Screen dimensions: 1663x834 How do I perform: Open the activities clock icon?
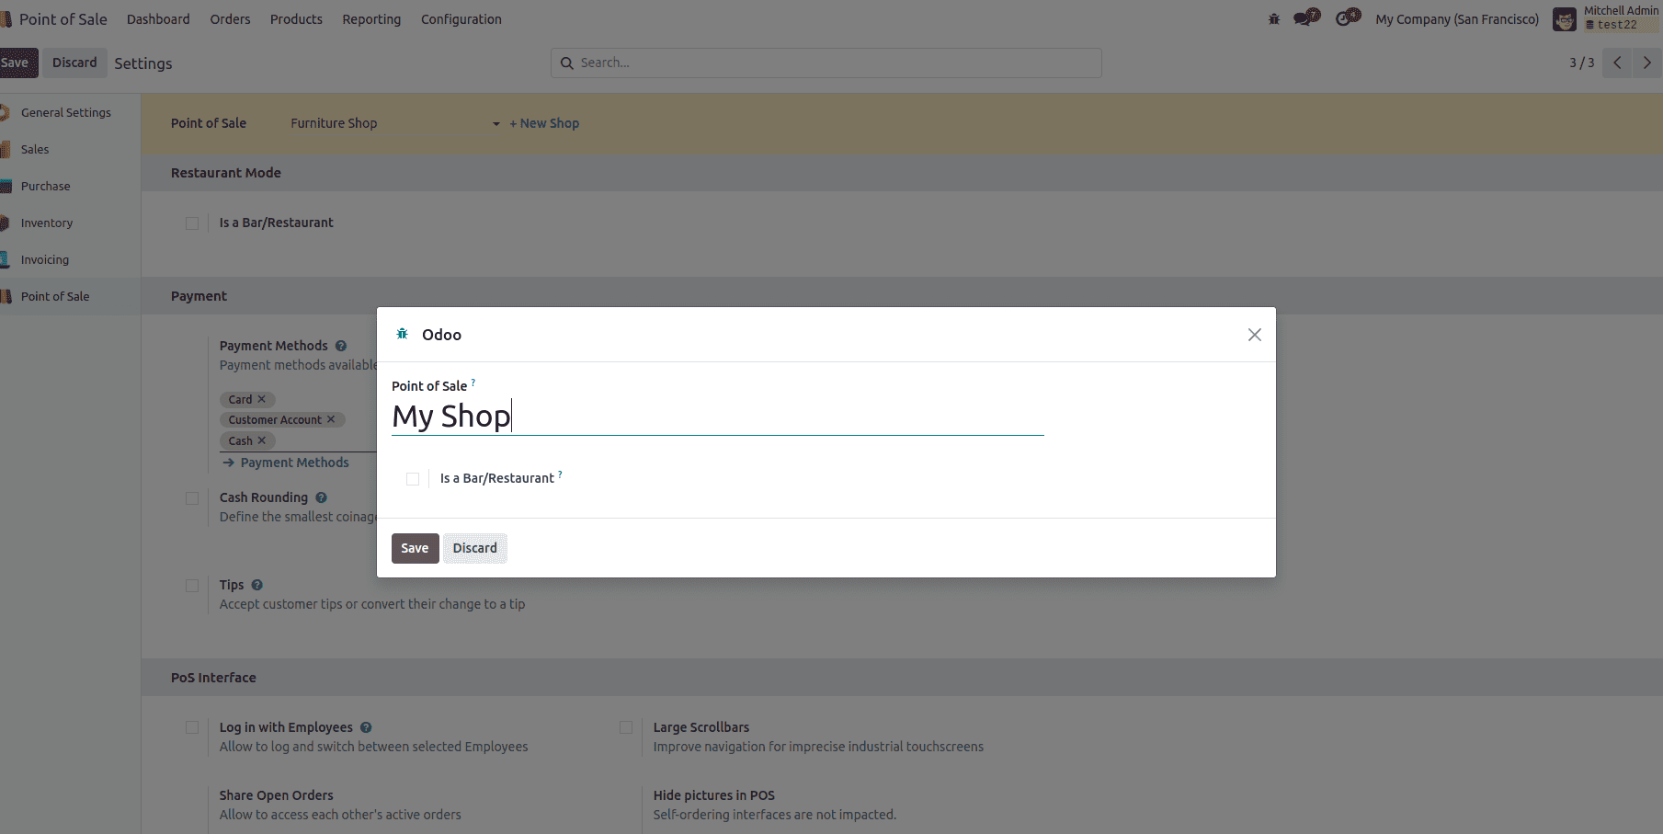point(1346,18)
